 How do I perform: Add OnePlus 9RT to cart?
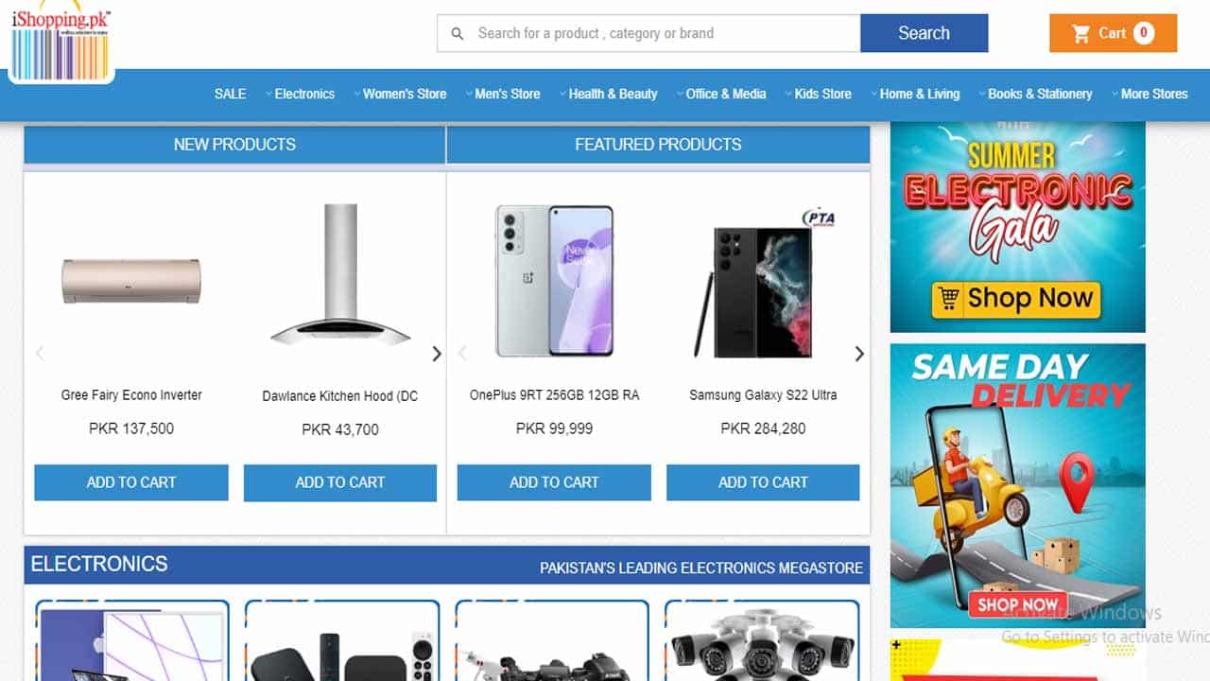click(x=554, y=482)
